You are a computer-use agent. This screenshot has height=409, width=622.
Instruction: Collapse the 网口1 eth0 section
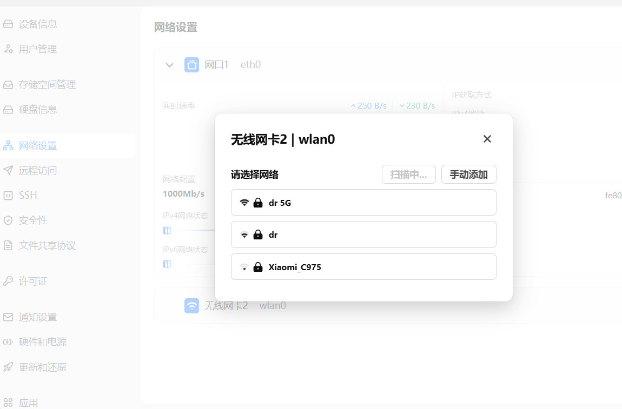click(169, 65)
